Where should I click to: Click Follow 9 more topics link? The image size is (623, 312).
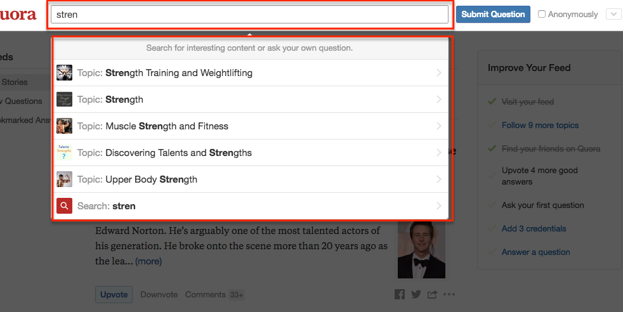540,126
